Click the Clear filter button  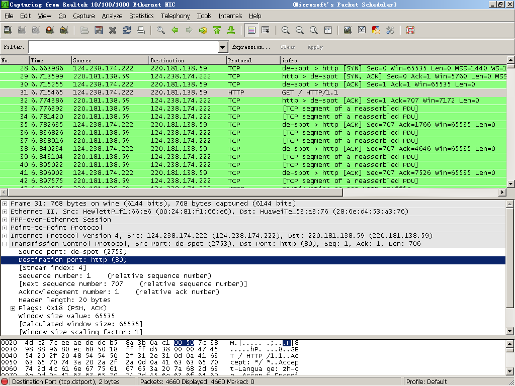288,47
